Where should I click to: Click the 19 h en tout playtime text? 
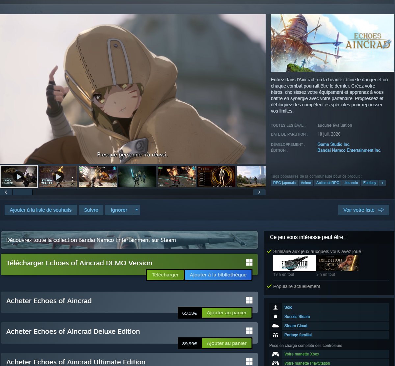(284, 274)
